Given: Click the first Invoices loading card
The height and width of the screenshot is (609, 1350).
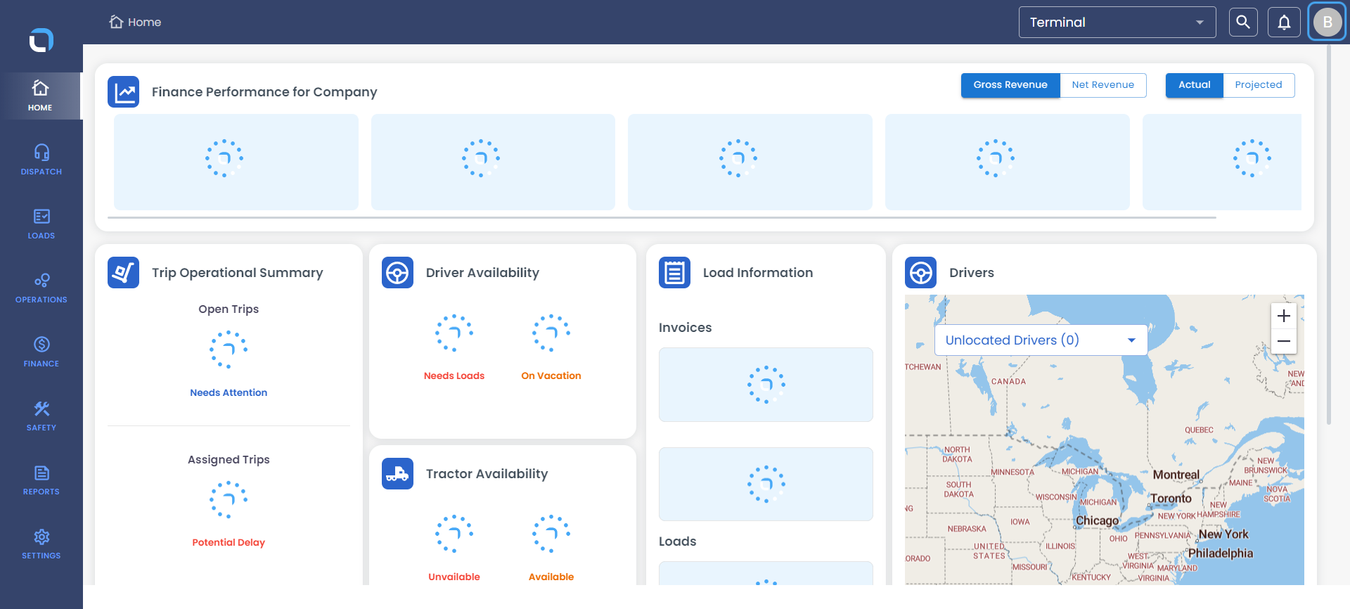Looking at the screenshot, I should (766, 385).
